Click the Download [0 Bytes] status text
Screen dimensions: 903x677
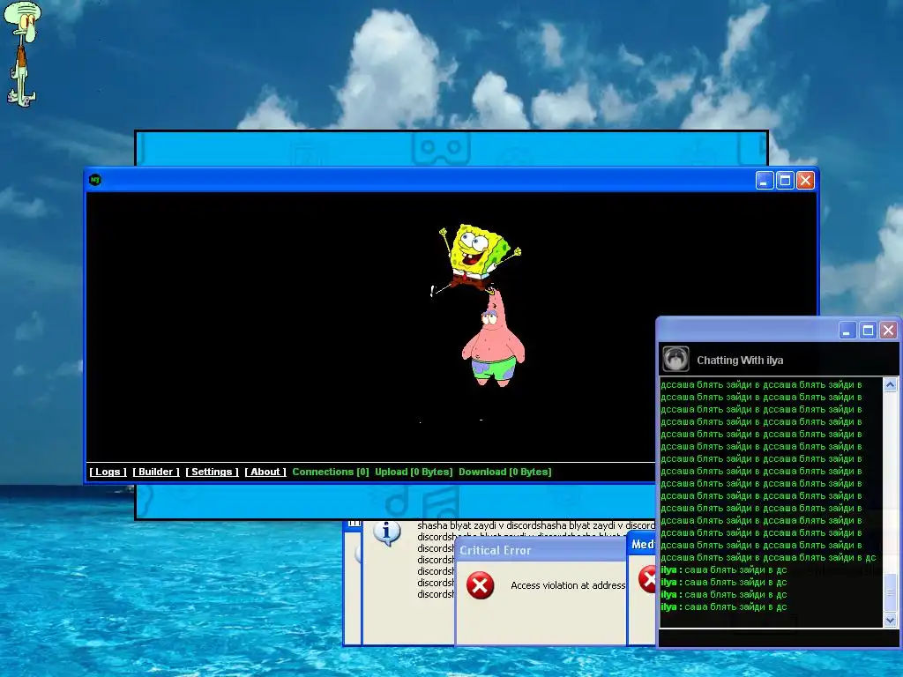[505, 472]
